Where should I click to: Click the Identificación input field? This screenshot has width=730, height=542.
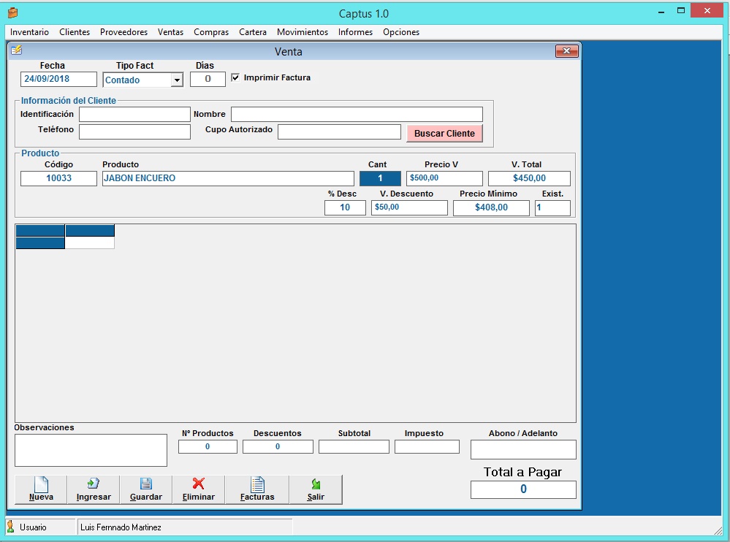[x=134, y=115]
